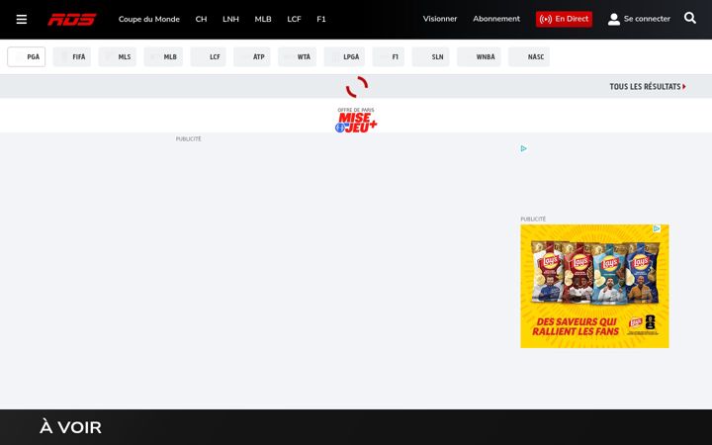This screenshot has height=445, width=712.
Task: Open the hamburger menu
Action: [x=22, y=19]
